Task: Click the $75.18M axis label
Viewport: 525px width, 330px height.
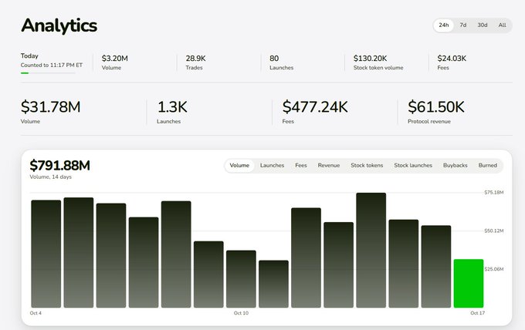Action: [x=494, y=193]
